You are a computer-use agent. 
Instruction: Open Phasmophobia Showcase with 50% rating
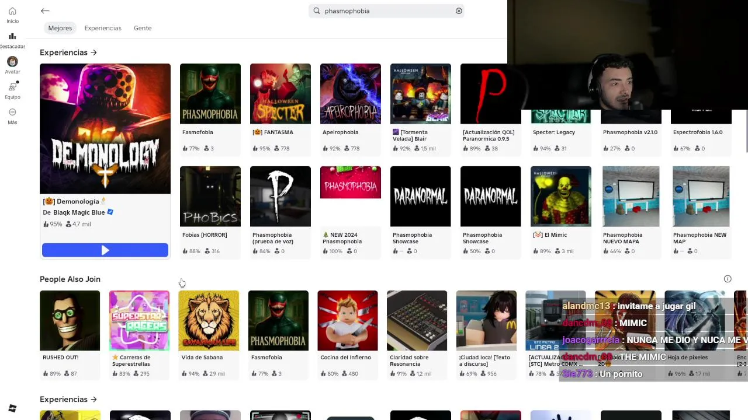491,212
